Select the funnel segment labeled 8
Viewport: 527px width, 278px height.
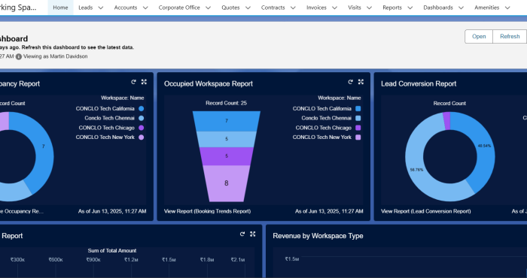[x=226, y=183]
